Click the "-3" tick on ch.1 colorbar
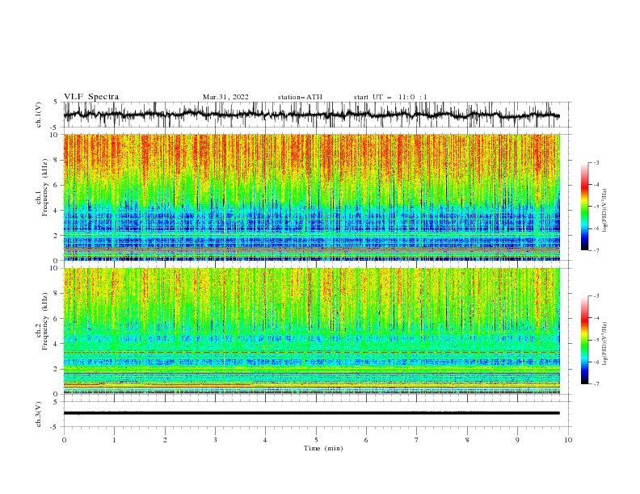Screen dimensions: 640x494 pyautogui.click(x=596, y=162)
